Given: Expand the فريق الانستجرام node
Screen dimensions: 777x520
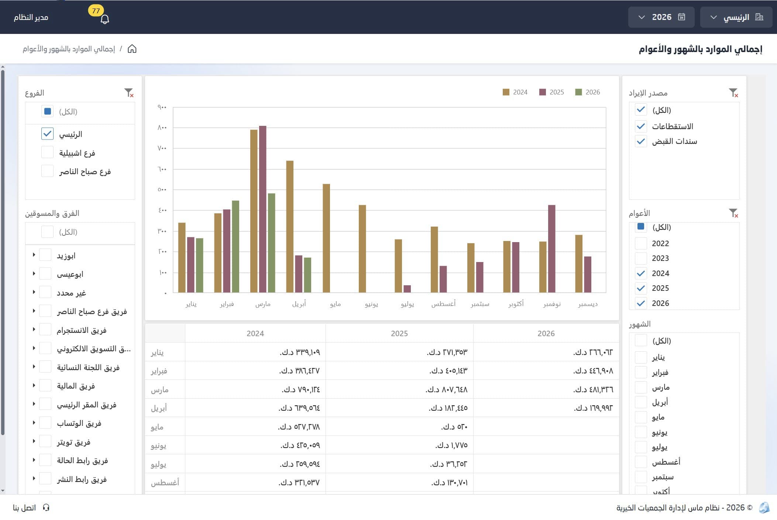Looking at the screenshot, I should pos(34,329).
